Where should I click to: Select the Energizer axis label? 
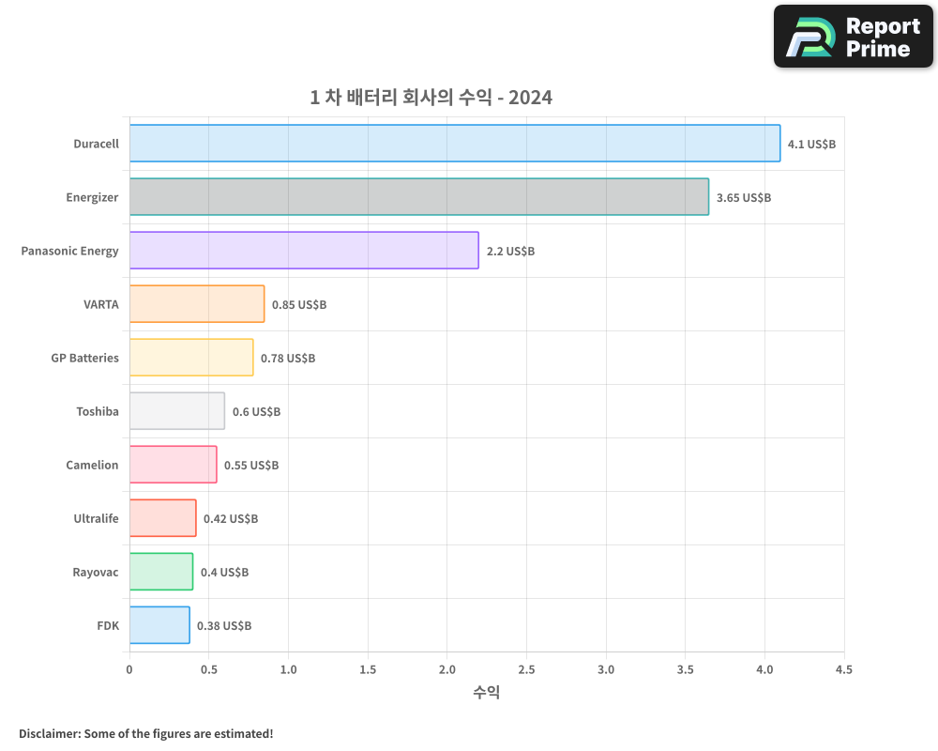pos(93,197)
